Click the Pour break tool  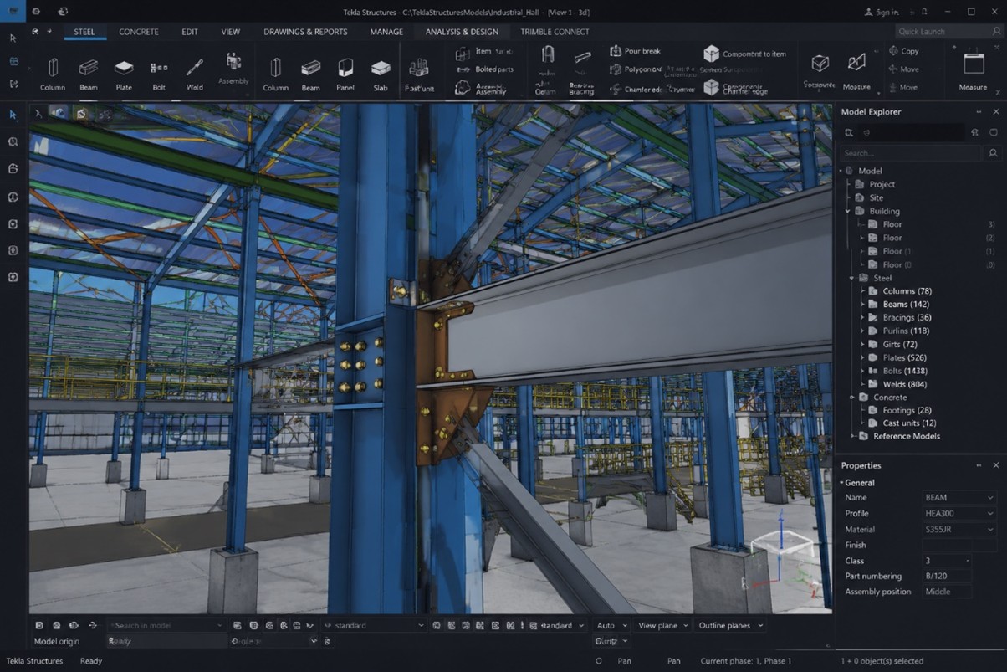[x=636, y=51]
